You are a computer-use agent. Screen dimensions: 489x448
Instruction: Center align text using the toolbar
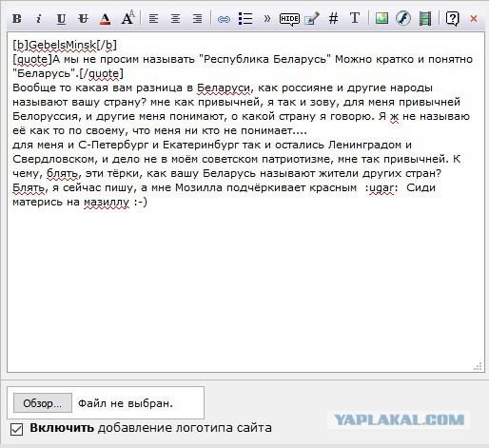point(175,19)
